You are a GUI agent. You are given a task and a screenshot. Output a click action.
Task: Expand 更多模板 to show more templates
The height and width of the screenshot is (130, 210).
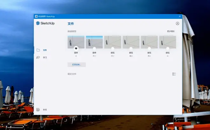coord(171,31)
